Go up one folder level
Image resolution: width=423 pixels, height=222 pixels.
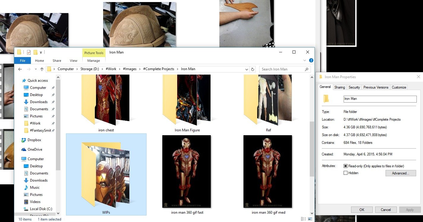click(42, 69)
